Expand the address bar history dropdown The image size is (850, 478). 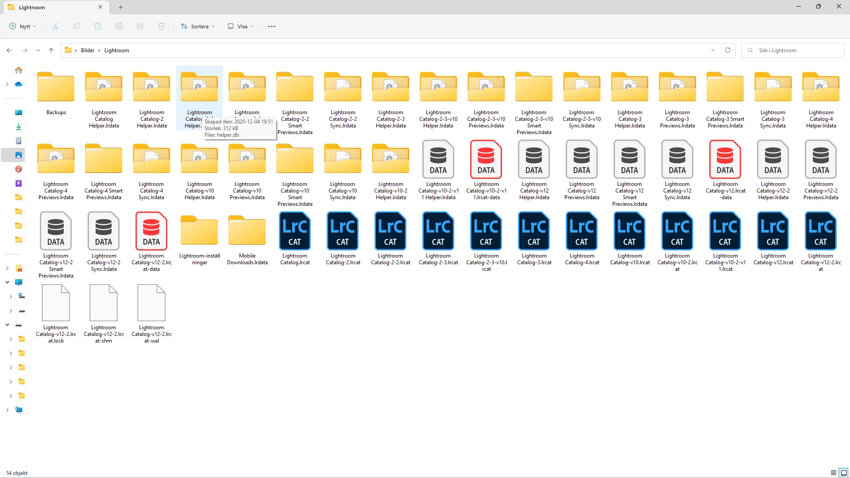(x=713, y=50)
